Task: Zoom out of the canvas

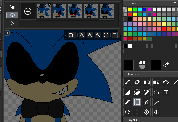Action: [82, 35]
